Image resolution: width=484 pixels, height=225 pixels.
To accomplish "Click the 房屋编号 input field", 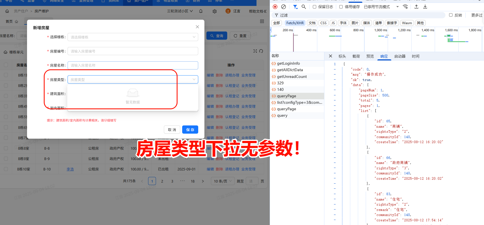I will pos(133,51).
